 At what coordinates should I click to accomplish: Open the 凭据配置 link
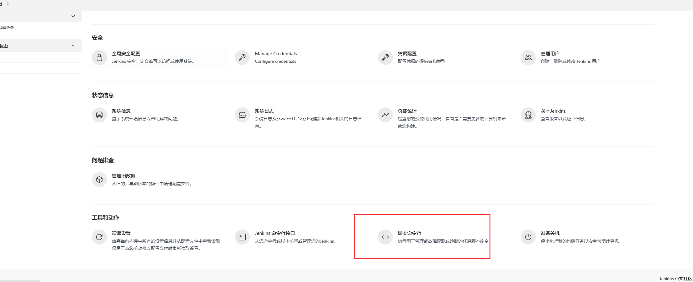click(x=407, y=54)
